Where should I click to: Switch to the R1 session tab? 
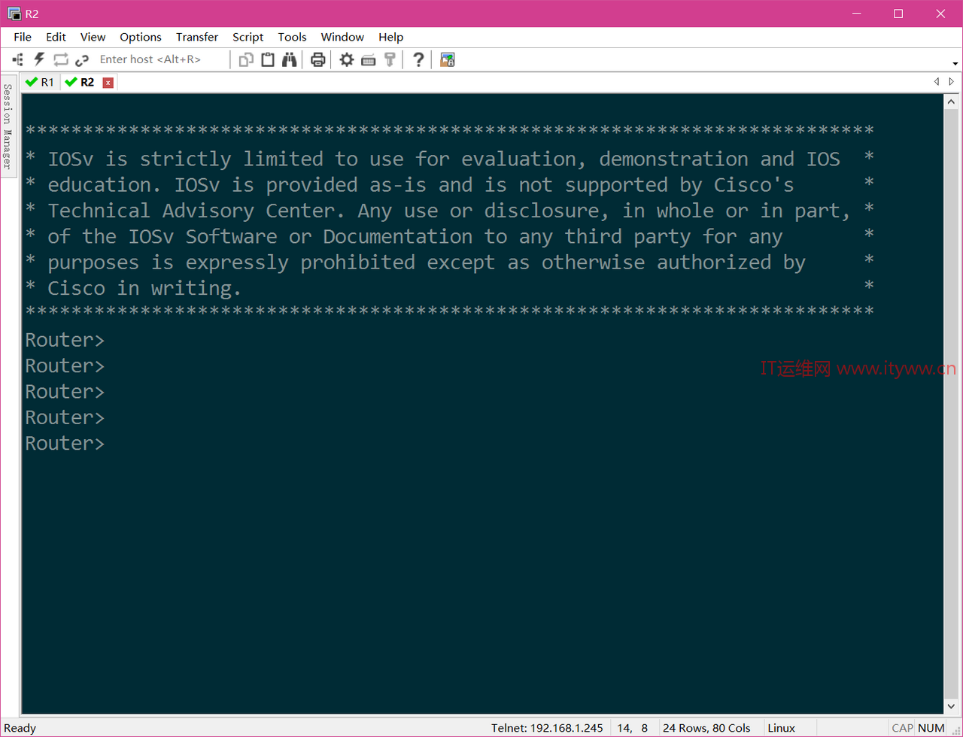(x=40, y=82)
